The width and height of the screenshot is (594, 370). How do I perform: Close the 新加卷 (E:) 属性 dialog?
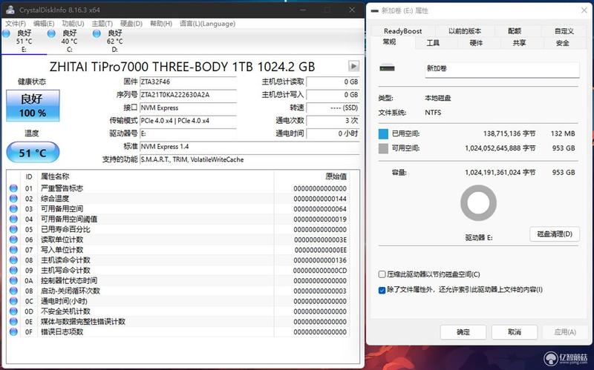tap(584, 10)
